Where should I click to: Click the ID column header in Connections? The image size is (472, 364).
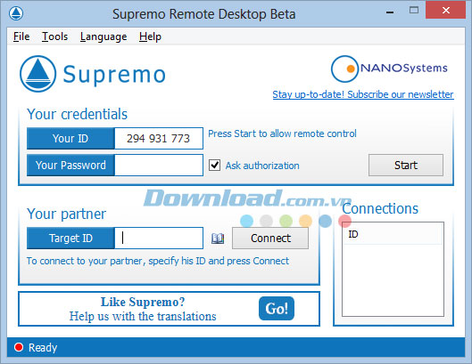(393, 234)
